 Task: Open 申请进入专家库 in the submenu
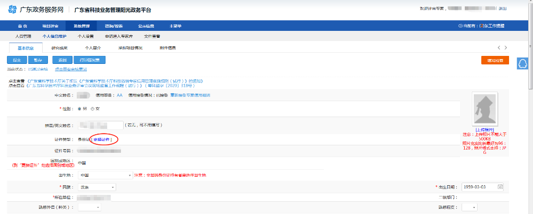pyautogui.click(x=119, y=36)
